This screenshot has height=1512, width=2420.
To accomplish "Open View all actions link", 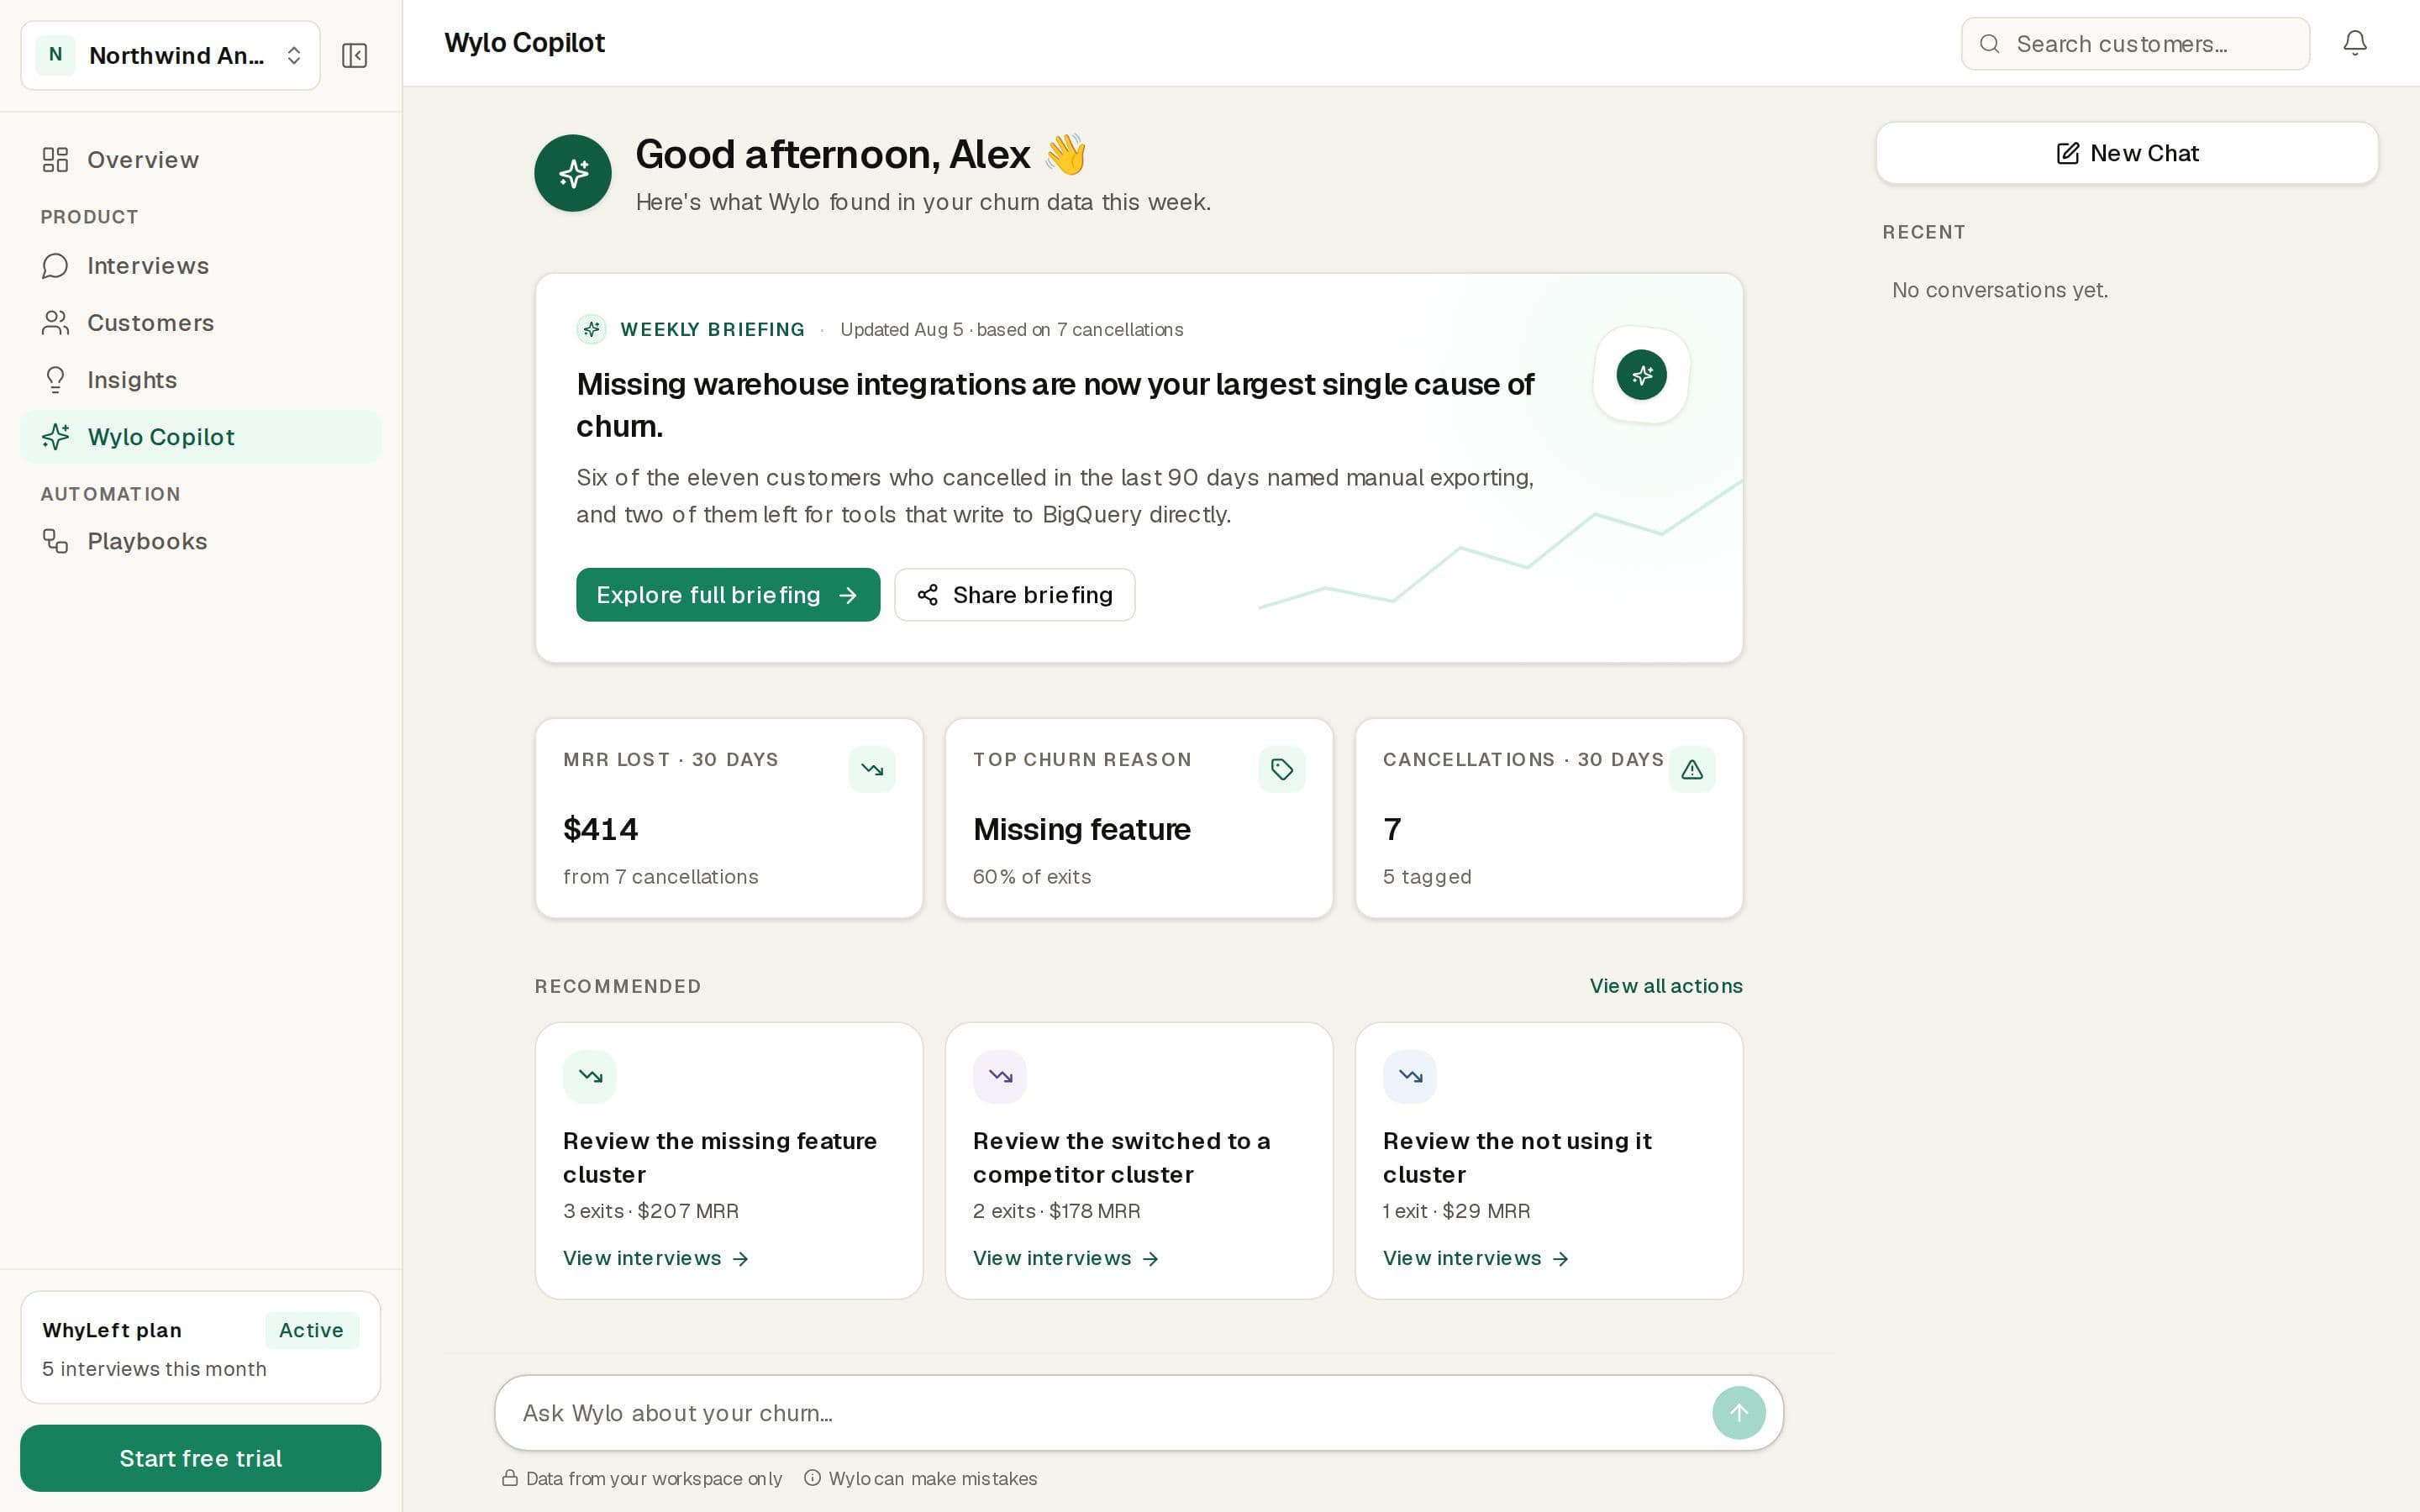I will click(1666, 986).
